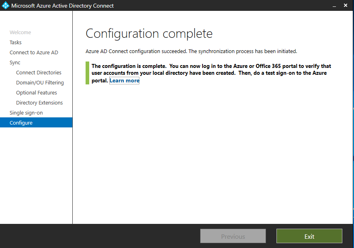Minimize the Azure AD Connect window
This screenshot has height=248, width=354.
334,6
